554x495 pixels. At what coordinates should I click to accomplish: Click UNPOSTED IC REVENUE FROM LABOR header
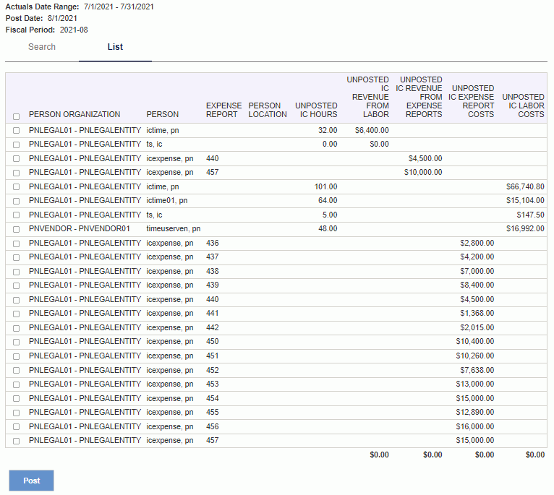[368, 97]
